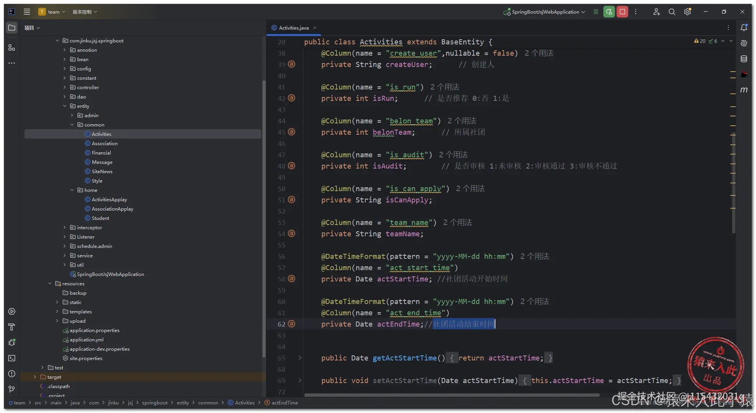Open the Notifications bell panel
The image size is (756, 413).
pos(744,28)
